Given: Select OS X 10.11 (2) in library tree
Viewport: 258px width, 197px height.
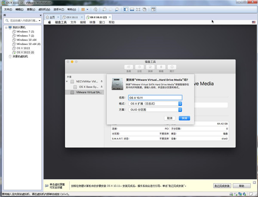Looking at the screenshot, I should [23, 52].
